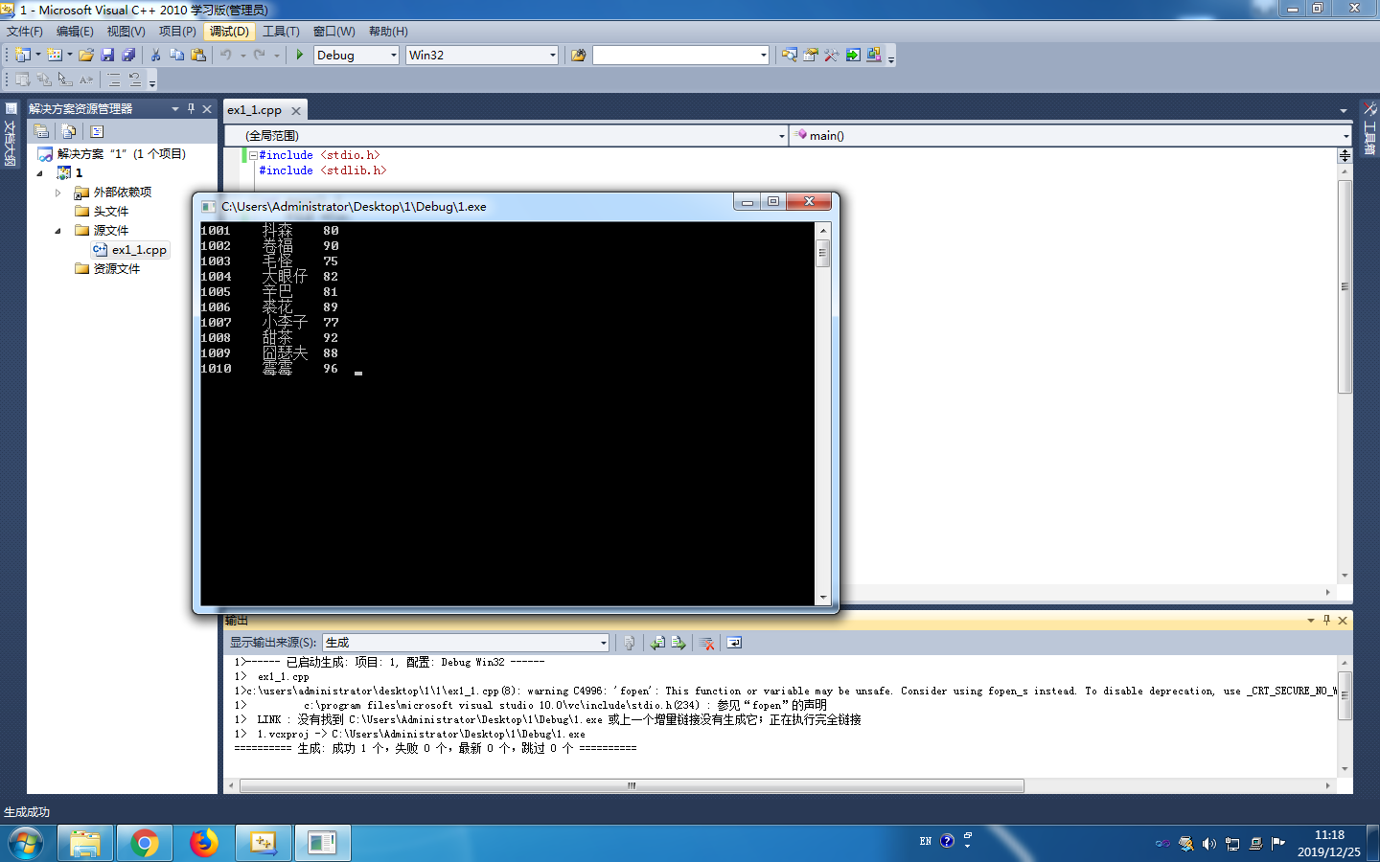Click the Add New Item toolbar icon
Viewport: 1380px width, 862px height.
point(55,55)
